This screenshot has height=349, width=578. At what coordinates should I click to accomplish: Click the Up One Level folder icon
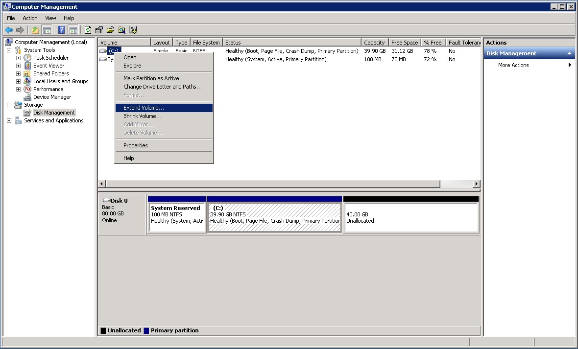point(35,30)
